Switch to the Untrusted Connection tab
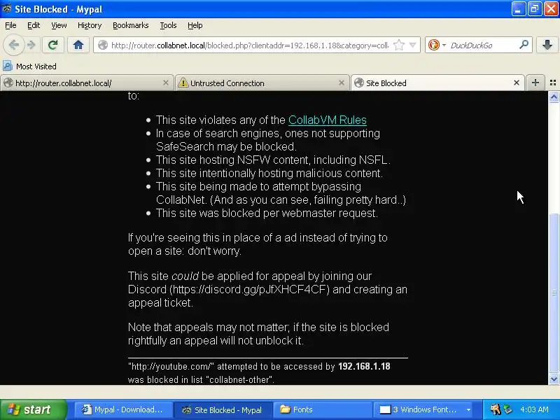 262,83
